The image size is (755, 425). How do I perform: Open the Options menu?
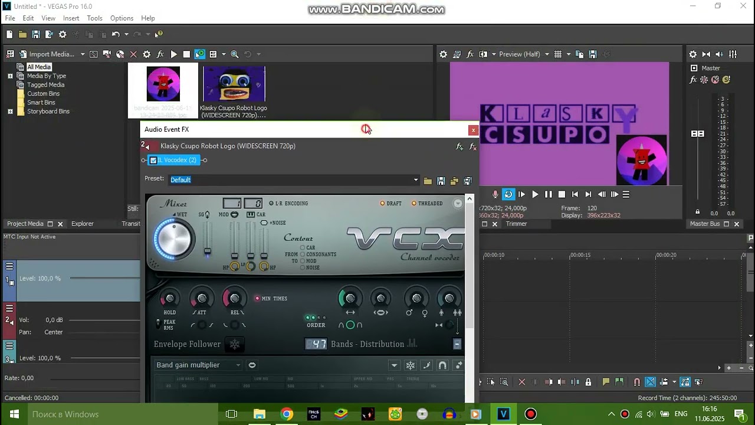click(x=122, y=18)
